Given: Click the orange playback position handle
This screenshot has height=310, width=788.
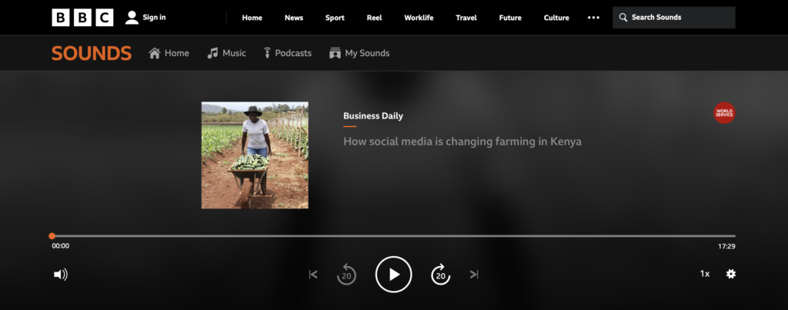Looking at the screenshot, I should 52,235.
